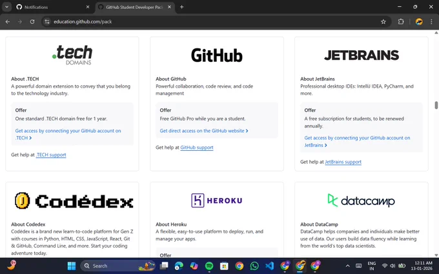Close the Notifications tab
This screenshot has height=274, width=439.
[x=88, y=7]
